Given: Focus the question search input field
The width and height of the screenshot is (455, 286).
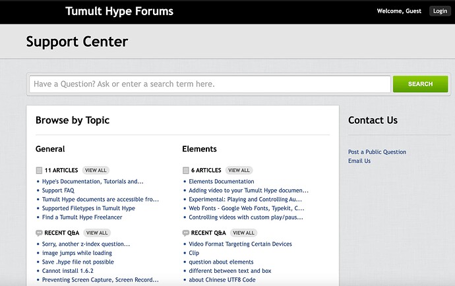Looking at the screenshot, I should click(210, 84).
